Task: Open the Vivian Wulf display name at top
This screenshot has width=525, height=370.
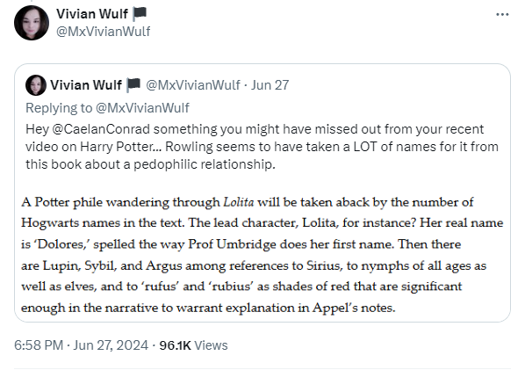Action: pos(92,14)
